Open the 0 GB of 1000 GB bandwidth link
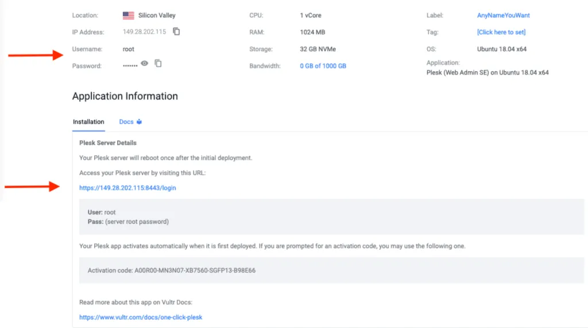 pyautogui.click(x=323, y=66)
